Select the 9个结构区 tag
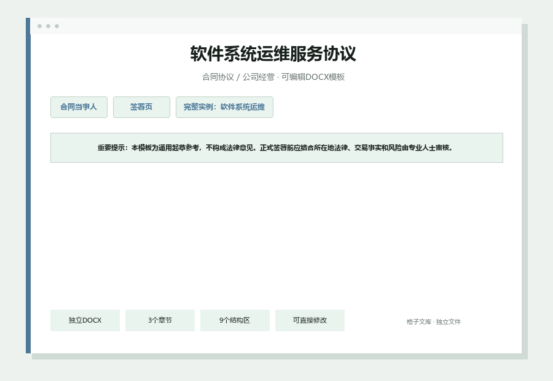This screenshot has height=381, width=553. [235, 320]
